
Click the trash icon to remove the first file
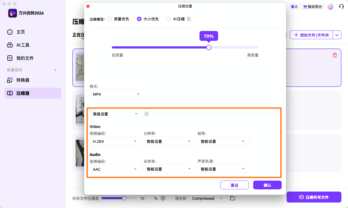(x=335, y=55)
